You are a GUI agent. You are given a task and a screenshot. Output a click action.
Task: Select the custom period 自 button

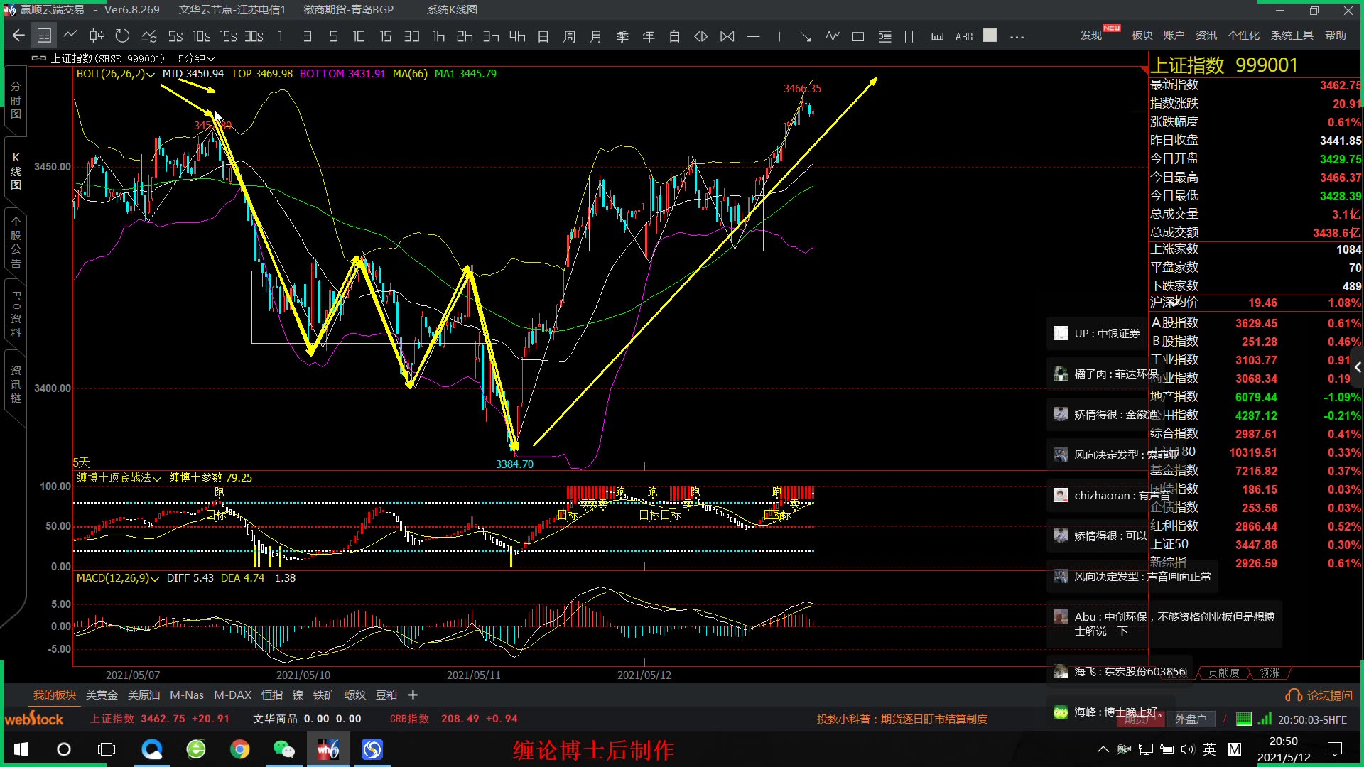coord(674,36)
